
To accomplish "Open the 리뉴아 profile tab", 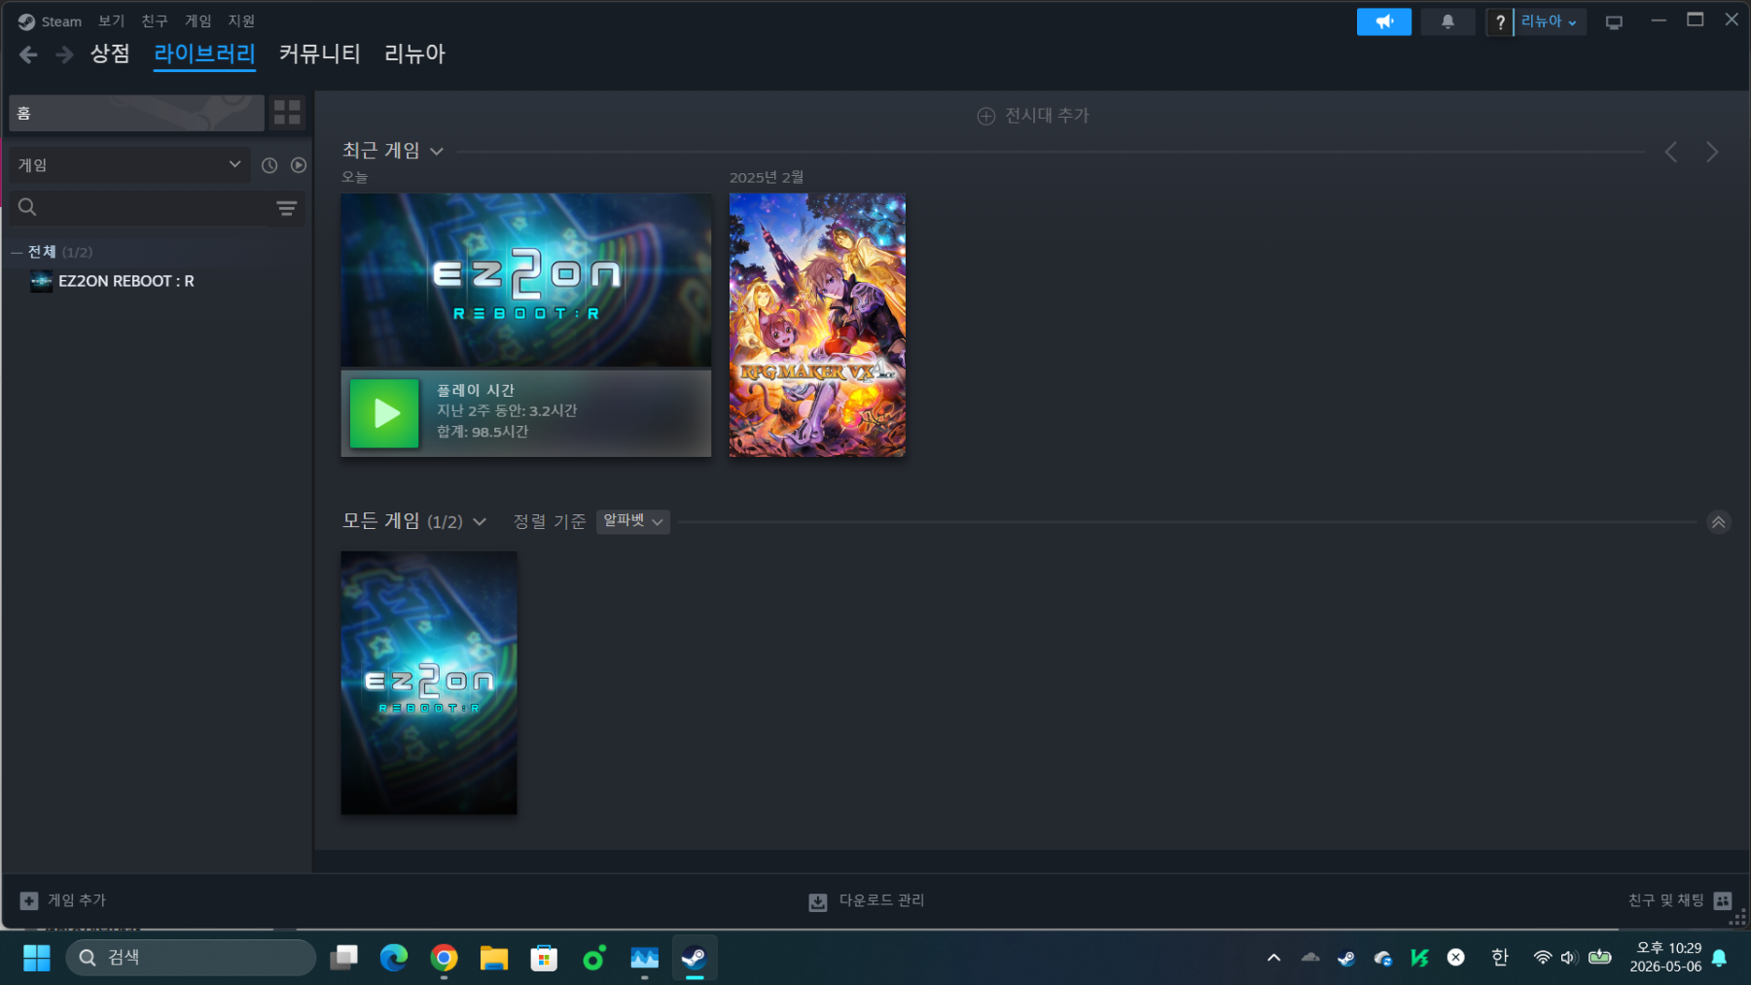I will pyautogui.click(x=414, y=53).
